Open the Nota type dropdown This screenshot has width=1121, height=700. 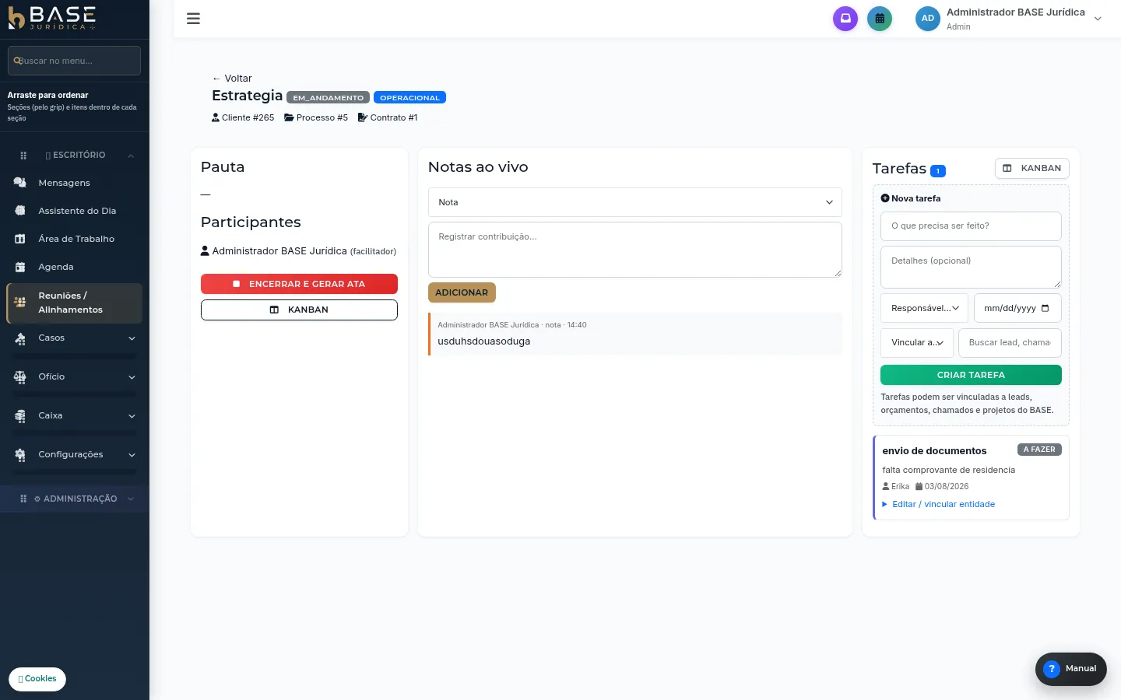635,202
